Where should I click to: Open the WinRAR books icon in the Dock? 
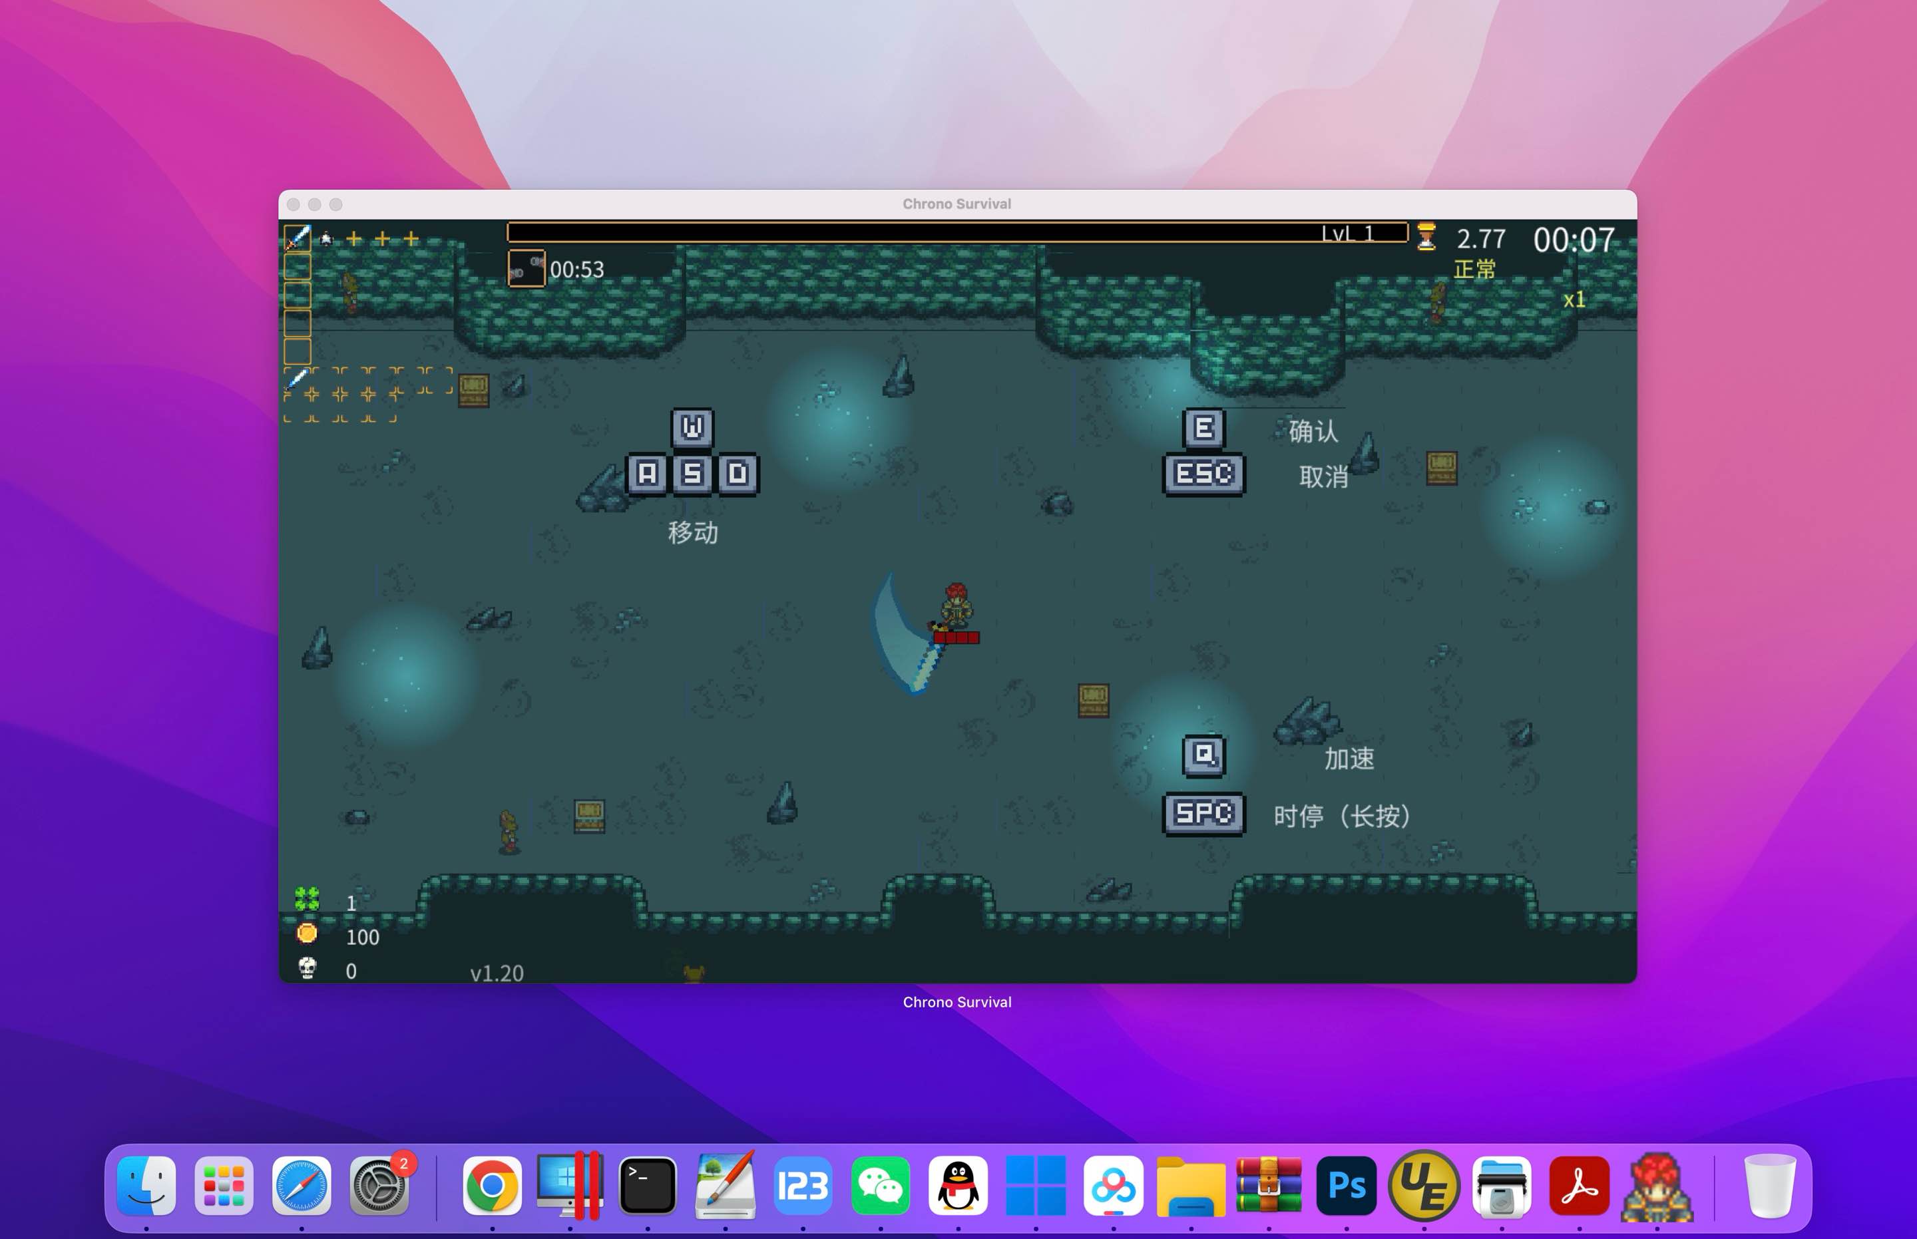1268,1186
